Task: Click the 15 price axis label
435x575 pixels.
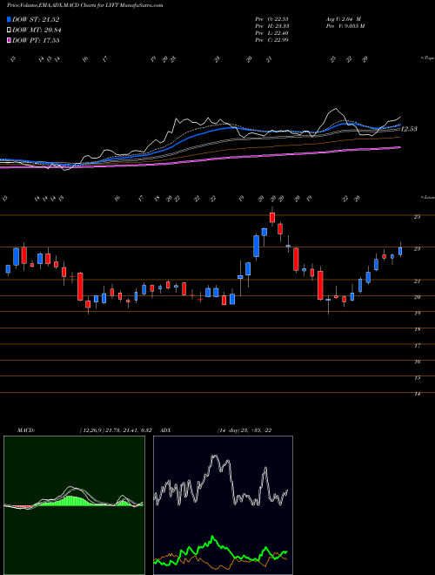Action: 417,378
